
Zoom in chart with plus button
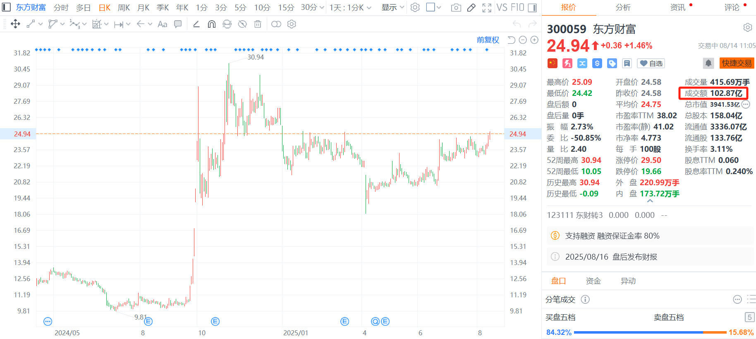[534, 40]
